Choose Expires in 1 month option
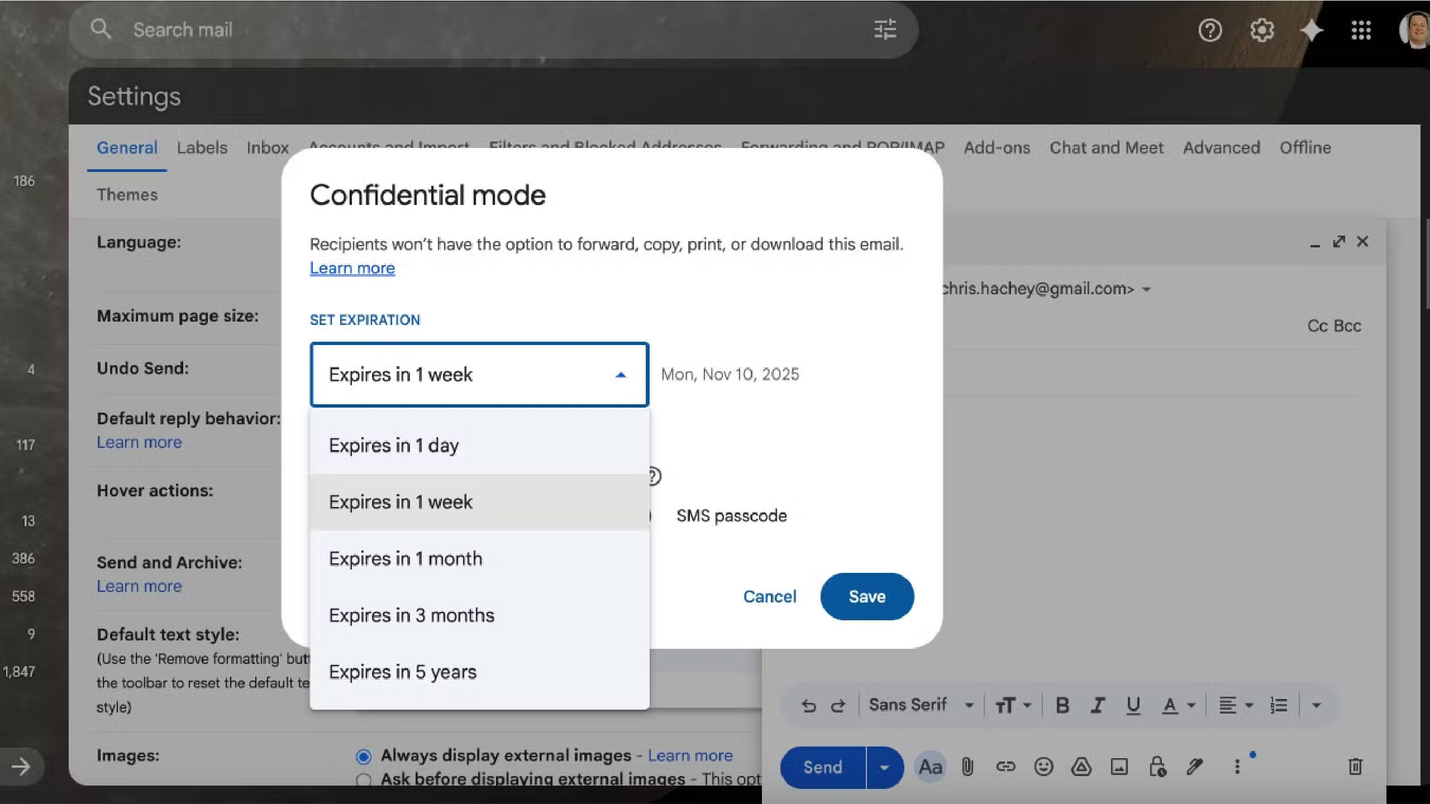Image resolution: width=1430 pixels, height=804 pixels. coord(405,558)
